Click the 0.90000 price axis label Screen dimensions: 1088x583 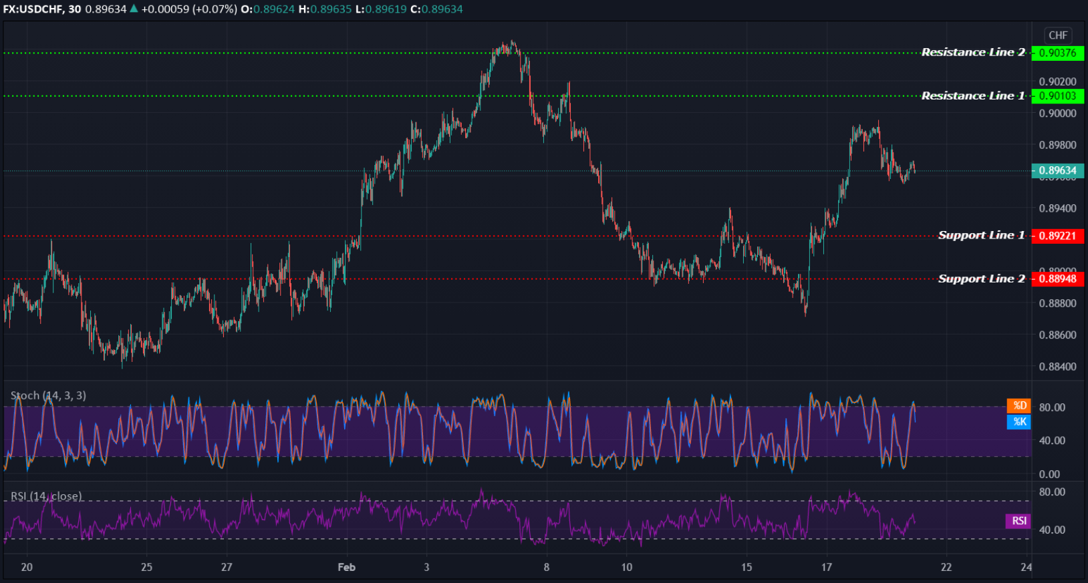coord(1058,113)
